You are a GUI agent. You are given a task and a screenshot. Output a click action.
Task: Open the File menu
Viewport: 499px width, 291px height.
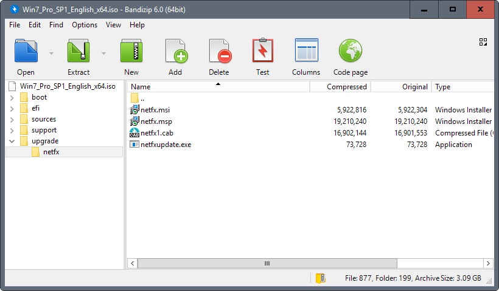click(x=15, y=25)
